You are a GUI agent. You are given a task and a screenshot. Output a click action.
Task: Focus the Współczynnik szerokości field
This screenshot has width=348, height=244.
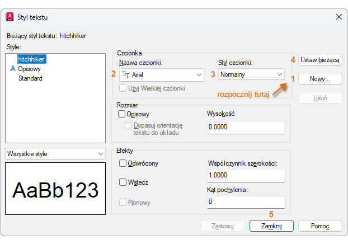point(246,176)
